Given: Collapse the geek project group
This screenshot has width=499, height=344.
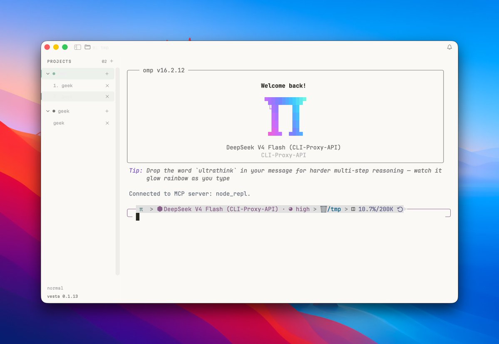Looking at the screenshot, I should (48, 111).
